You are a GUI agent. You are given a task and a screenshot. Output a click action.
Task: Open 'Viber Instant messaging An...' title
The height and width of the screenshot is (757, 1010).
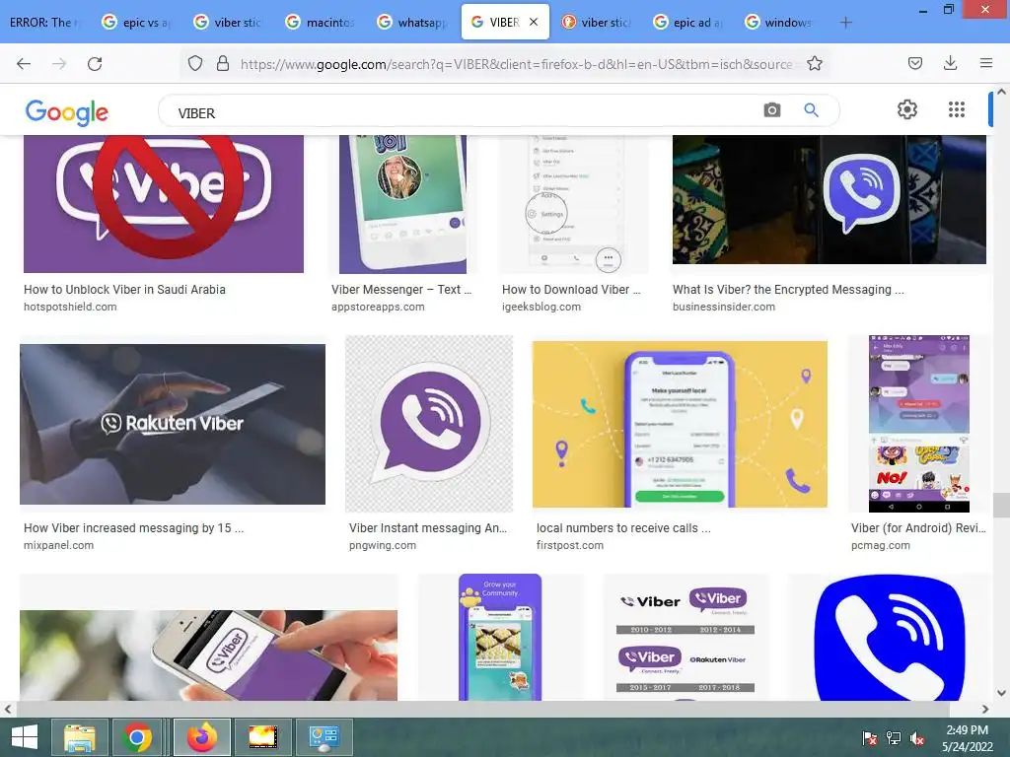(x=428, y=528)
